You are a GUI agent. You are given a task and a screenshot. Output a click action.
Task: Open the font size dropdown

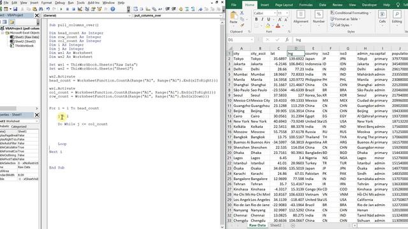click(287, 13)
